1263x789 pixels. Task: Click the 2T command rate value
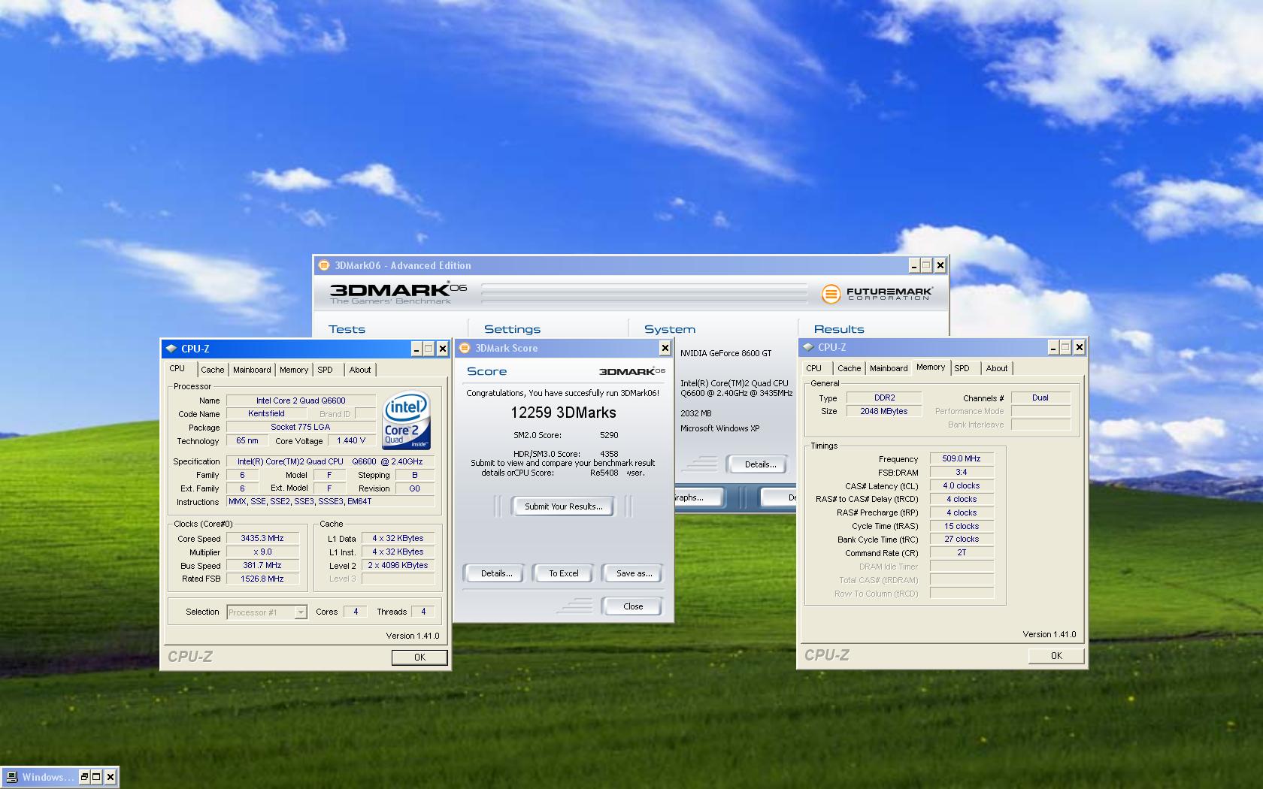pyautogui.click(x=962, y=552)
